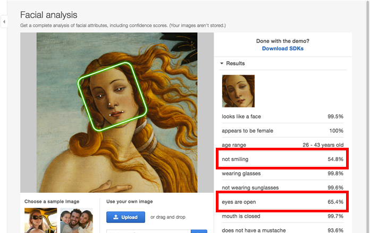This screenshot has width=370, height=233.
Task: Click the blue button beside the URL field
Action: pos(199,231)
